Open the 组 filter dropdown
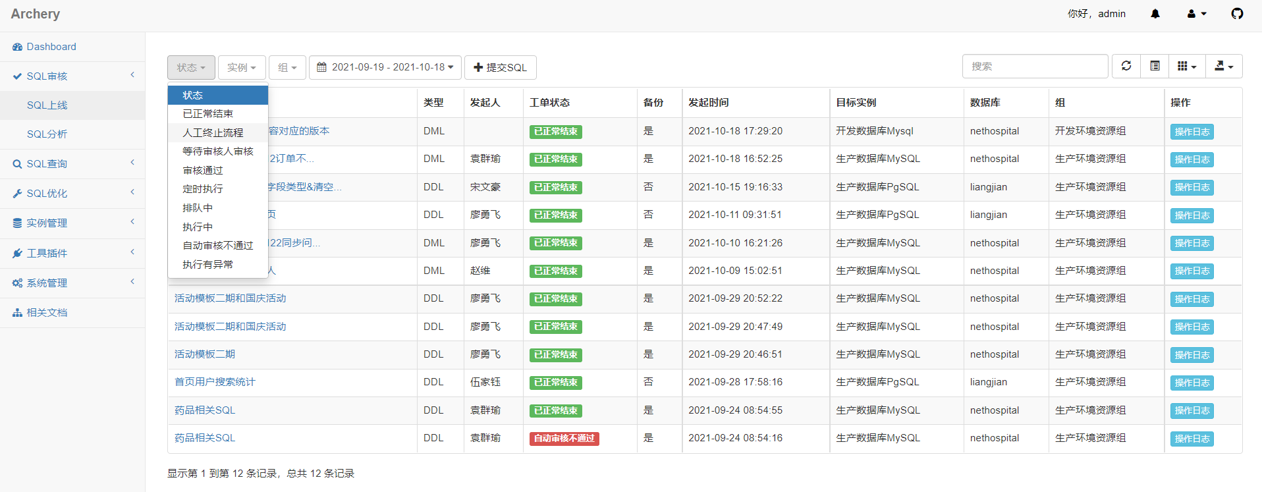The image size is (1262, 492). click(x=287, y=67)
